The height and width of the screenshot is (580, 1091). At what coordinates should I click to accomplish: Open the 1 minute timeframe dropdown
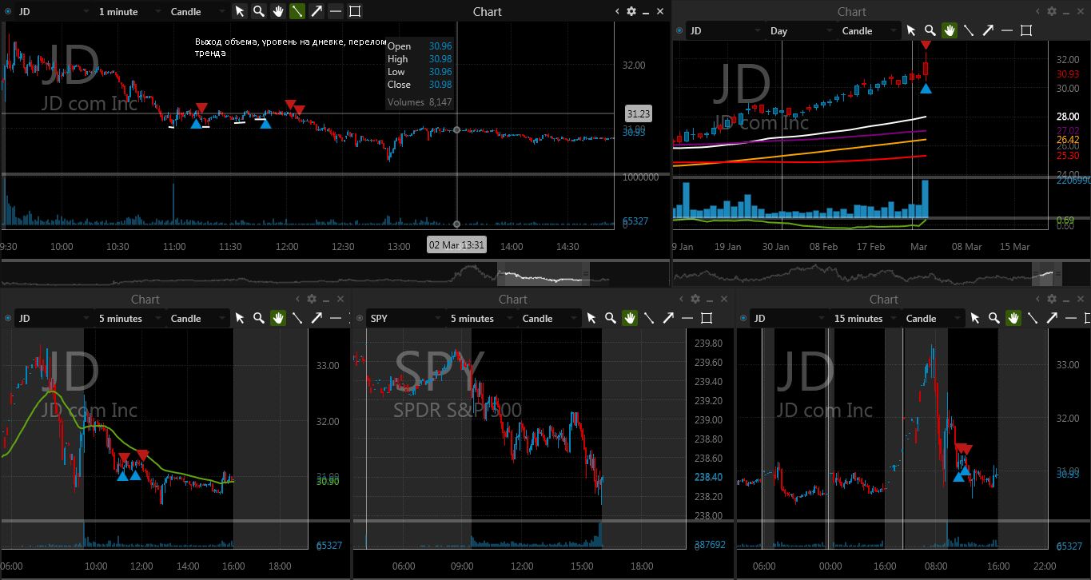pyautogui.click(x=129, y=11)
